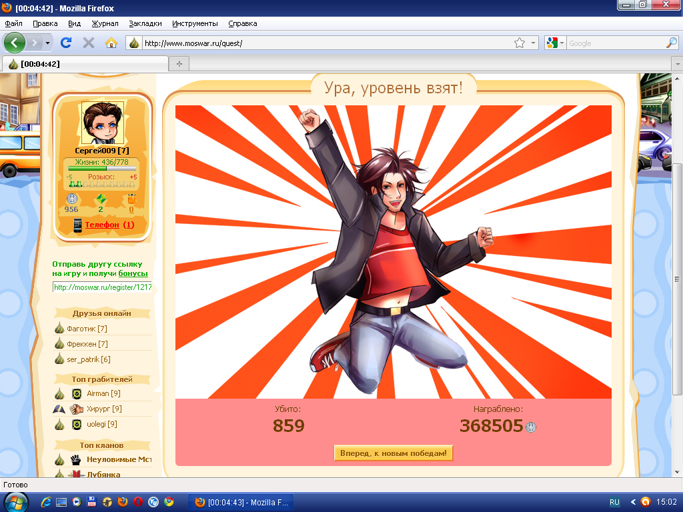This screenshot has height=512, width=683.
Task: Click the floppy disk quick launch icon
Action: (x=91, y=502)
